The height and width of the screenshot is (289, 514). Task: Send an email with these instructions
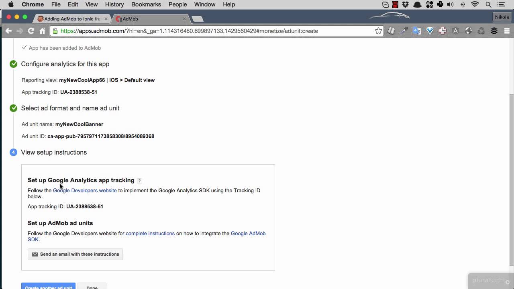click(75, 254)
